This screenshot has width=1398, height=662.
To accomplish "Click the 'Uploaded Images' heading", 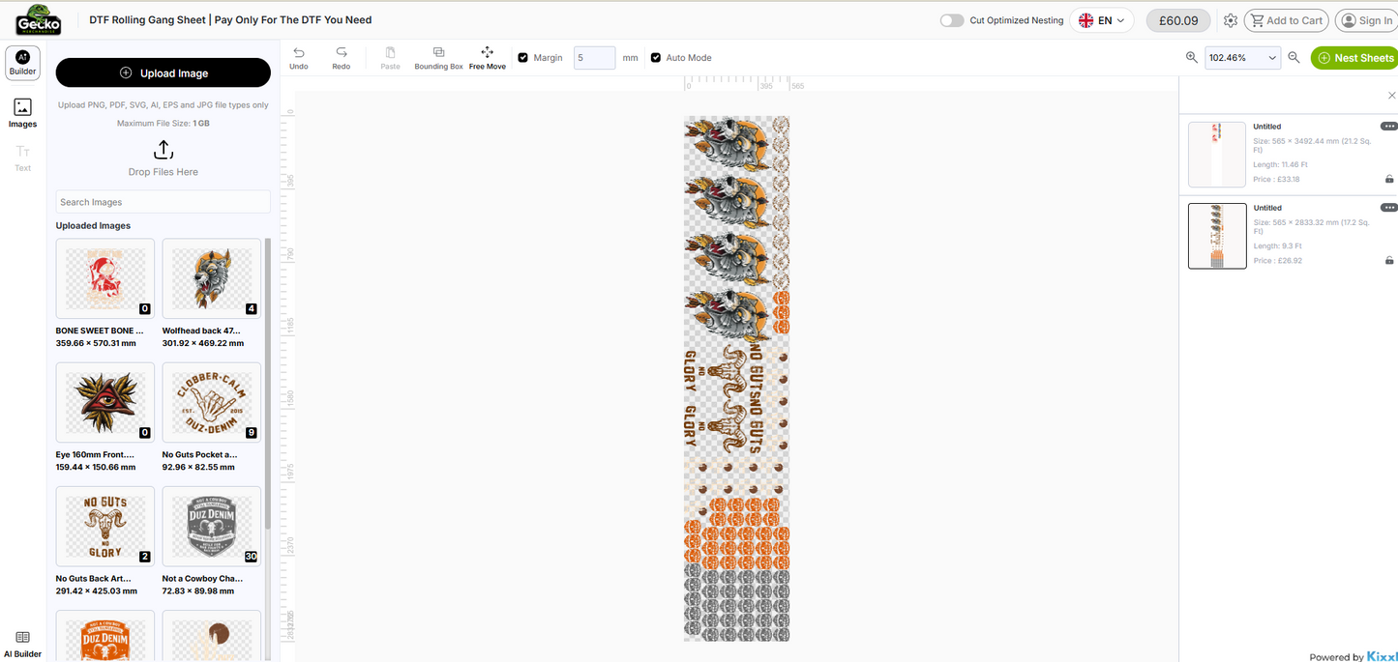I will pyautogui.click(x=93, y=225).
